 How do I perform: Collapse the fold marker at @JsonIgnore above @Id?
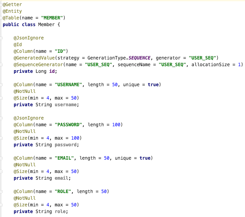1,38
